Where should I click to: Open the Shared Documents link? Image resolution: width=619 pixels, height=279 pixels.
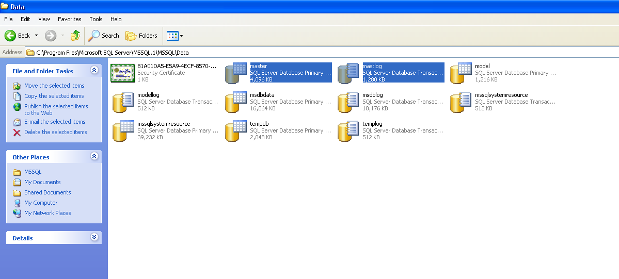click(48, 192)
